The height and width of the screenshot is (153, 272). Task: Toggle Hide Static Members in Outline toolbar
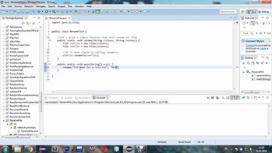click(x=262, y=63)
